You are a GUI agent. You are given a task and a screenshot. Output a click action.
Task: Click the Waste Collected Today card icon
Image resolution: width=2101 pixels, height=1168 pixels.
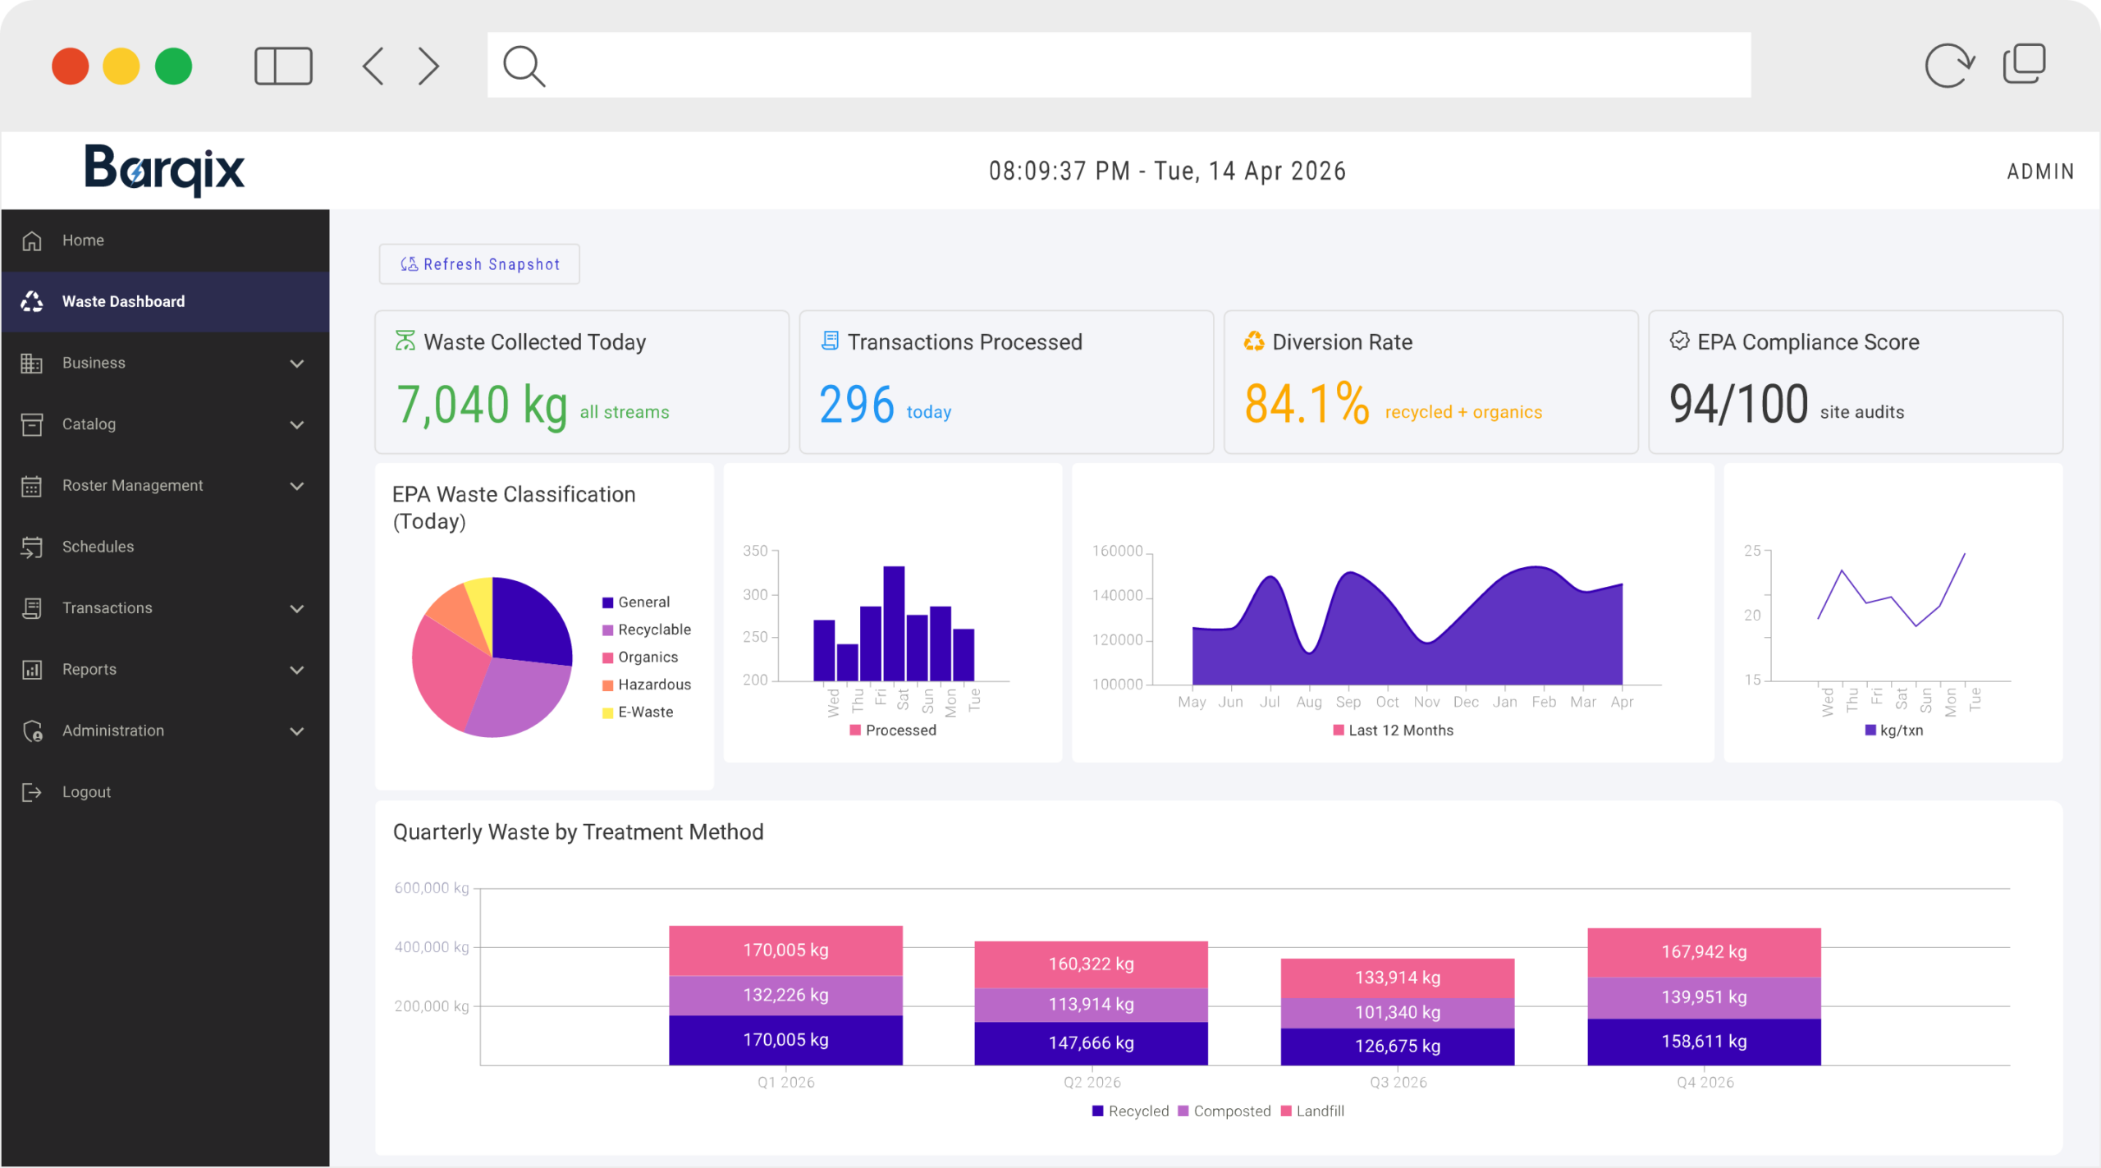[405, 341]
